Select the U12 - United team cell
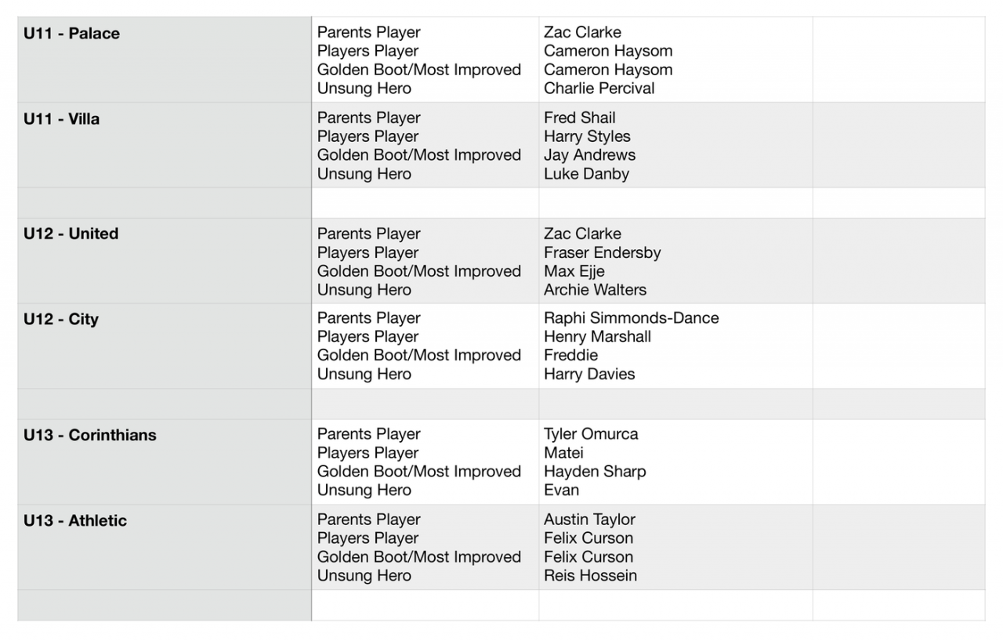The height and width of the screenshot is (641, 1003). [x=71, y=234]
